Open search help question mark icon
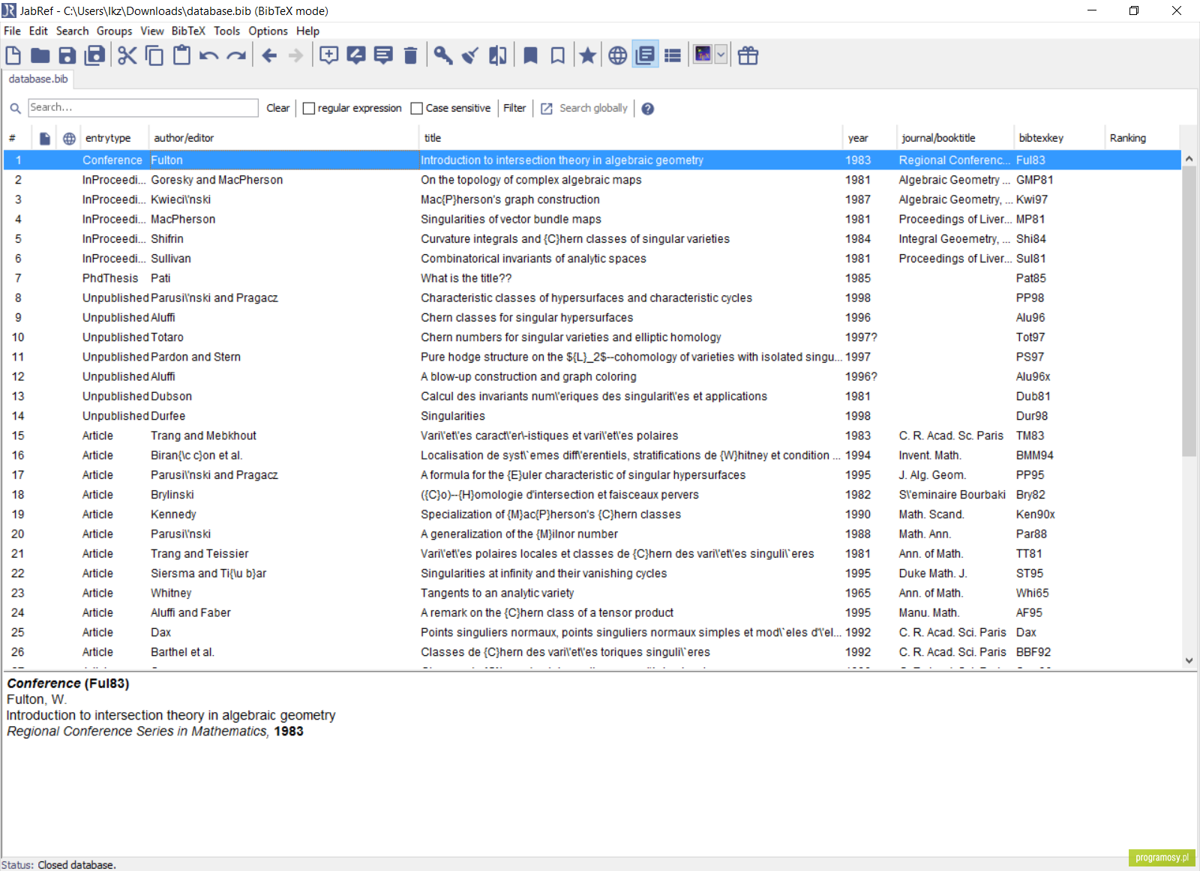The height and width of the screenshot is (871, 1200). pyautogui.click(x=648, y=109)
